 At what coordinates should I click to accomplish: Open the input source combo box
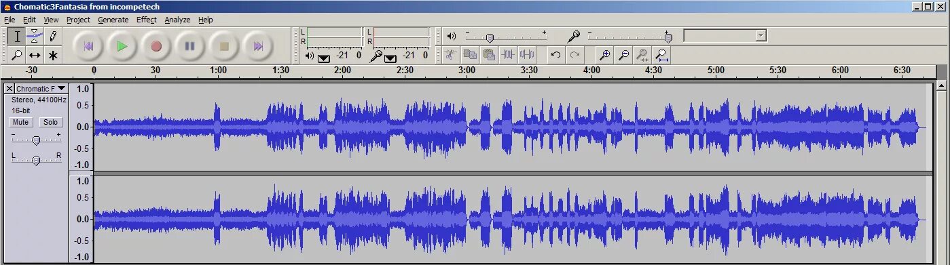pyautogui.click(x=725, y=35)
